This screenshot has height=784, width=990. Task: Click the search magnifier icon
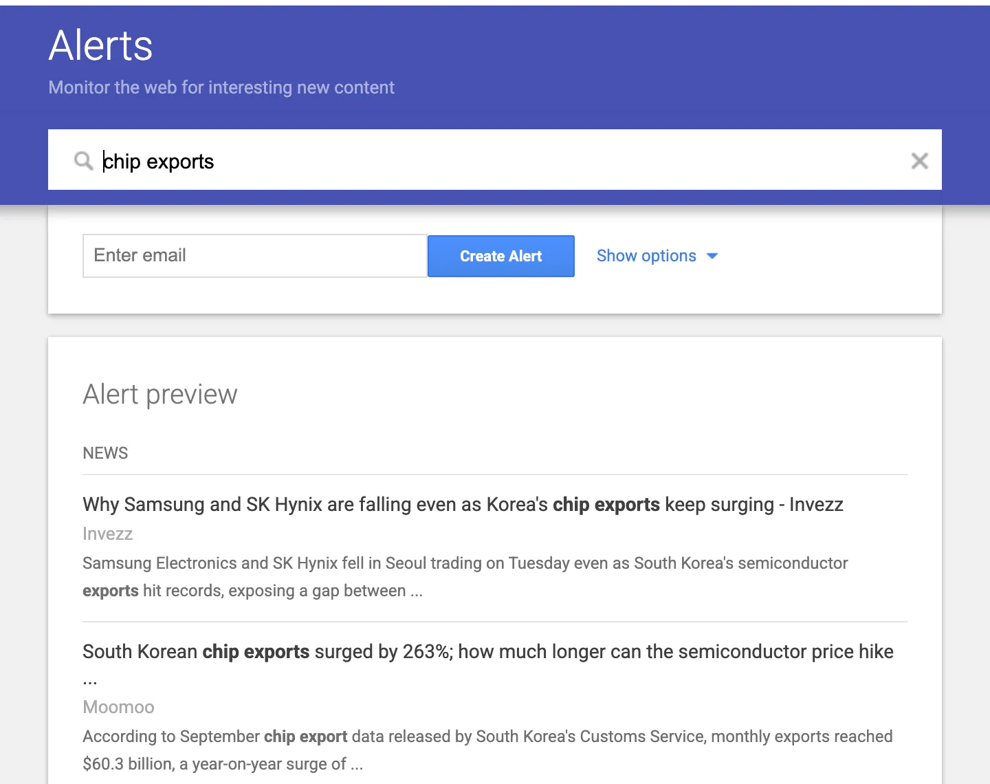point(83,161)
